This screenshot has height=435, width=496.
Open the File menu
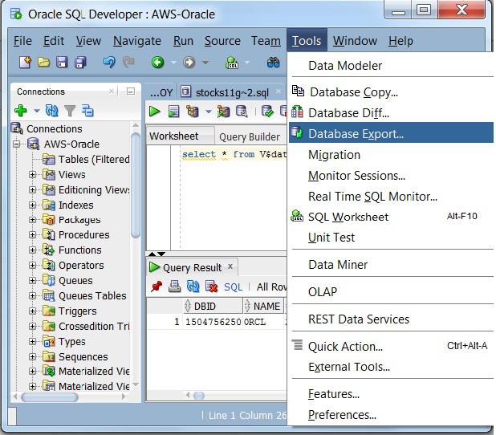pyautogui.click(x=22, y=41)
